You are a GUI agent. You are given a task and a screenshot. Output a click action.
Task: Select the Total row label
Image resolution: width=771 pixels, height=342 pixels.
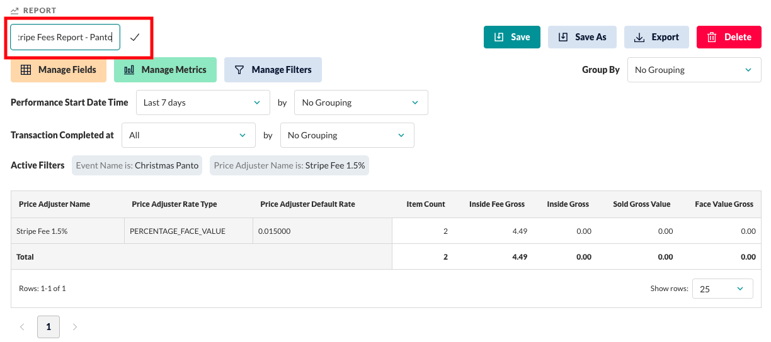[25, 257]
